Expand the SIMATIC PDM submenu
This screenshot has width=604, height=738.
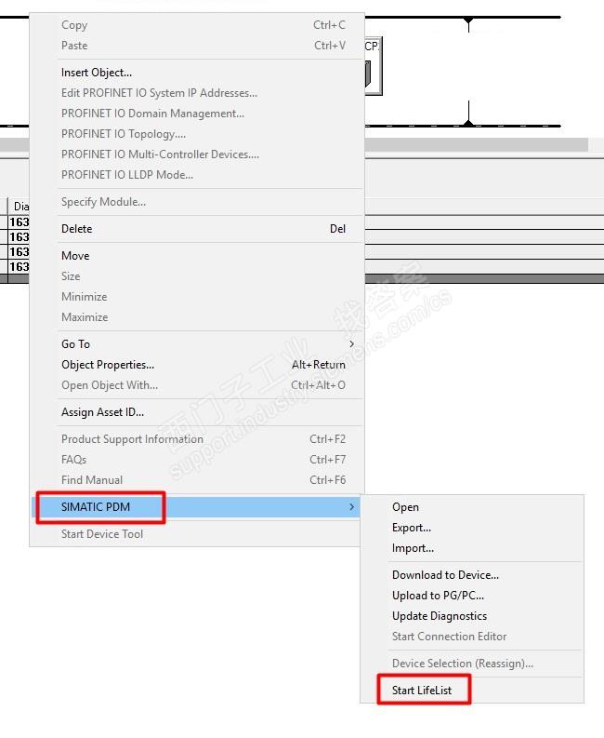(196, 507)
